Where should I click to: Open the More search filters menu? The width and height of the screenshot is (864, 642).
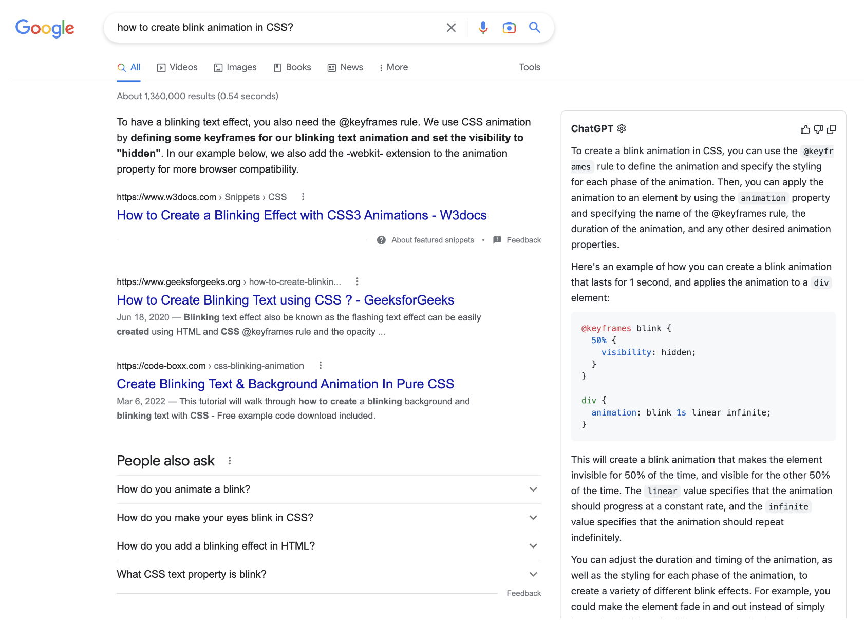coord(393,67)
